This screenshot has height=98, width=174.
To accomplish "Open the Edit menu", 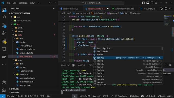I will 14,3.
